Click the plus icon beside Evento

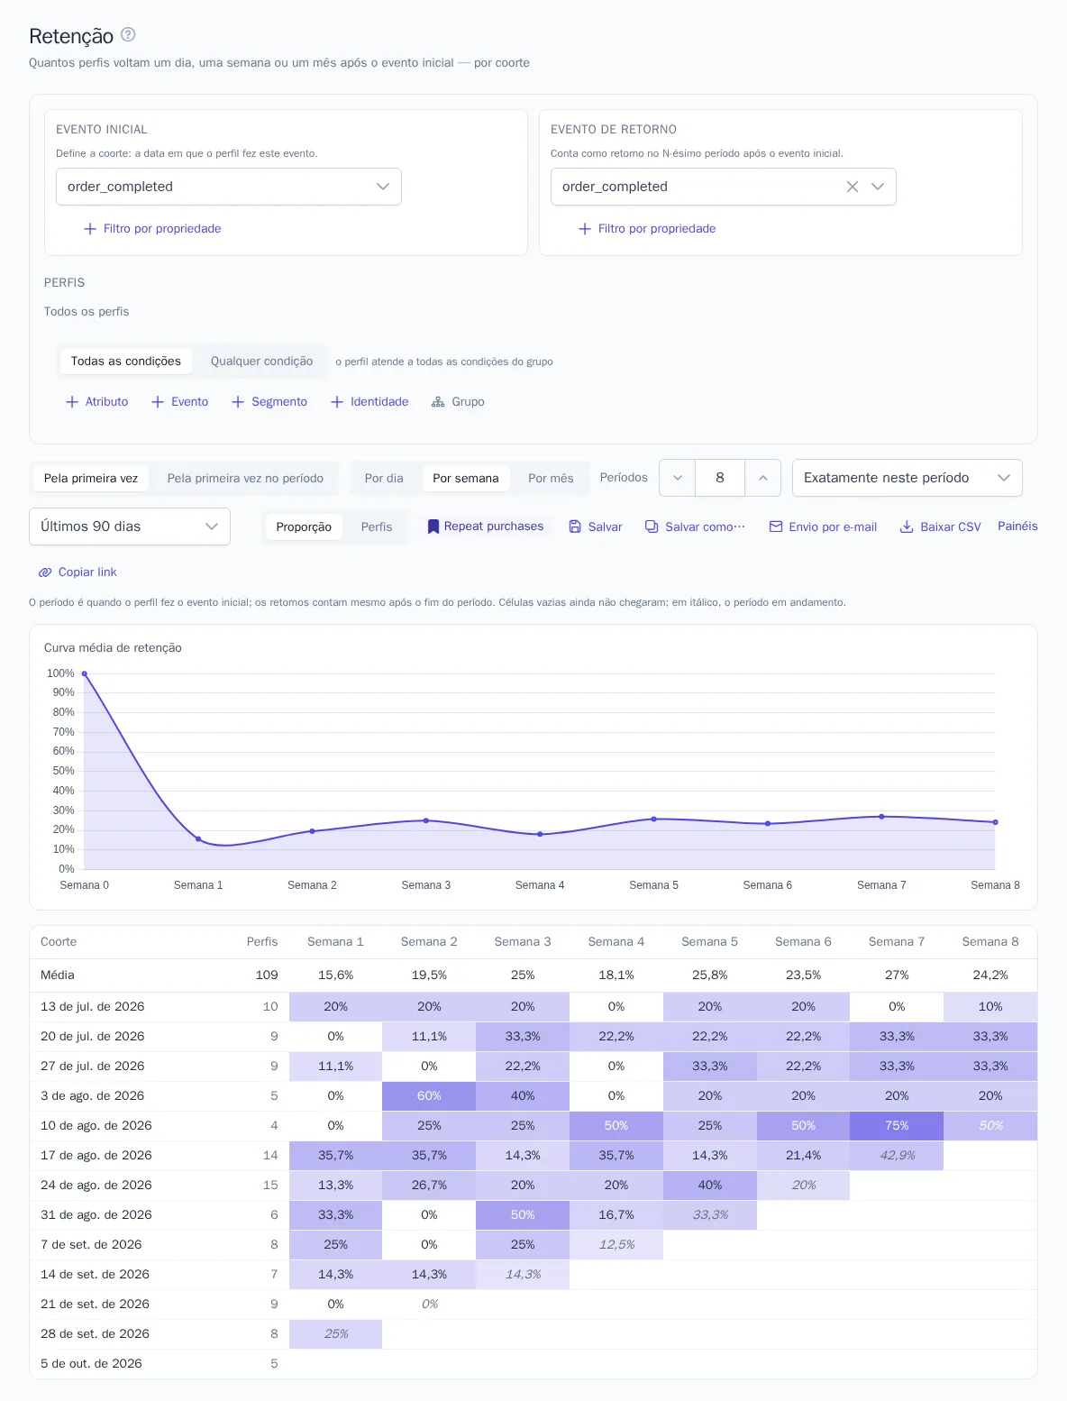158,402
